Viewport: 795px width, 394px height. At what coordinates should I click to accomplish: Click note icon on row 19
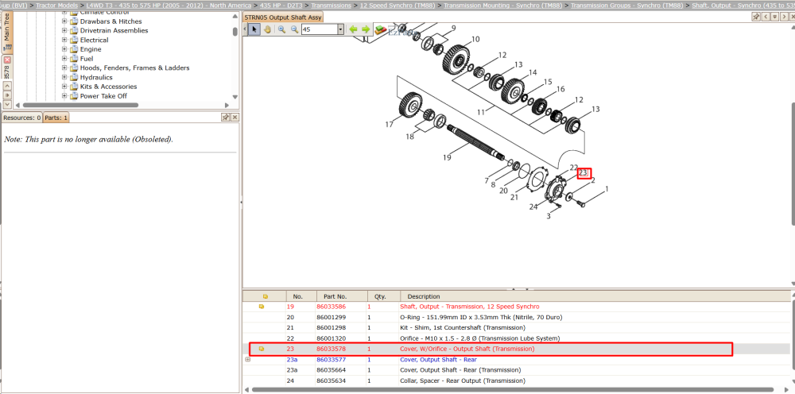(x=262, y=307)
